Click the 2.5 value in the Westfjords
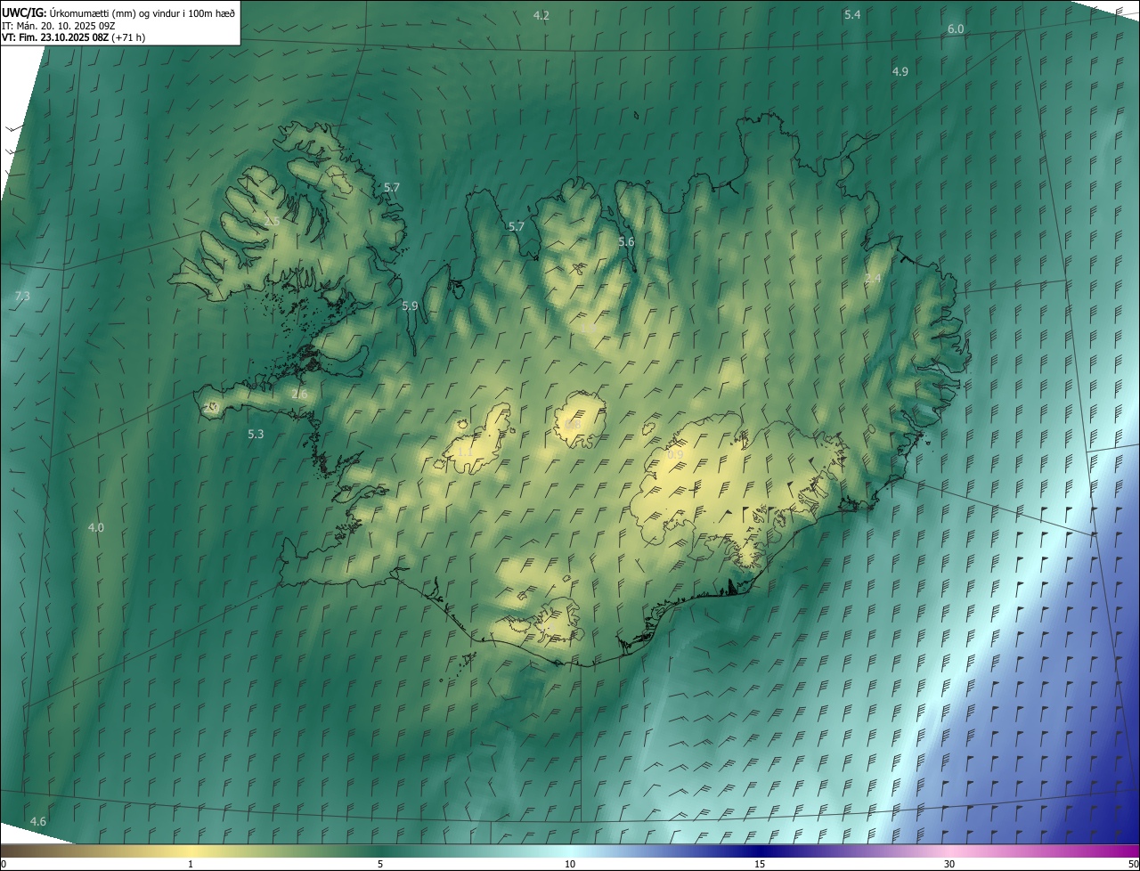The image size is (1140, 871). pyautogui.click(x=272, y=221)
